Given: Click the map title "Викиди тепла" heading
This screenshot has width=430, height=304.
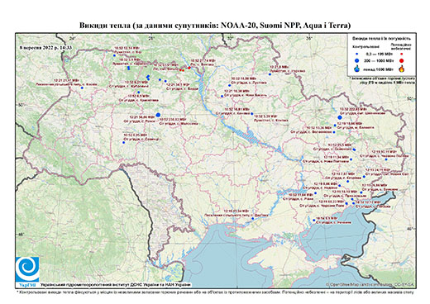Looking at the screenshot, I should [215, 26].
